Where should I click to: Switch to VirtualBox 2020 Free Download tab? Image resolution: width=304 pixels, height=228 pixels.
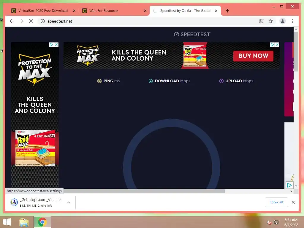pyautogui.click(x=43, y=11)
